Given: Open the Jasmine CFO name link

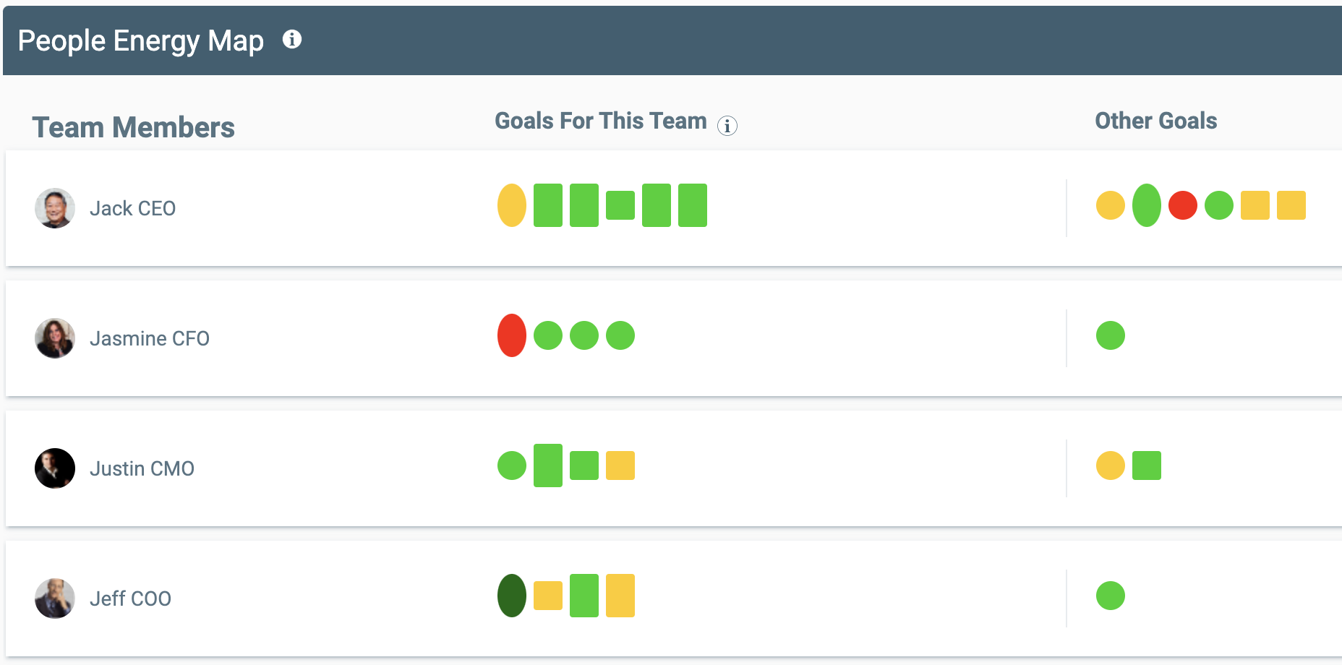Looking at the screenshot, I should (x=150, y=338).
